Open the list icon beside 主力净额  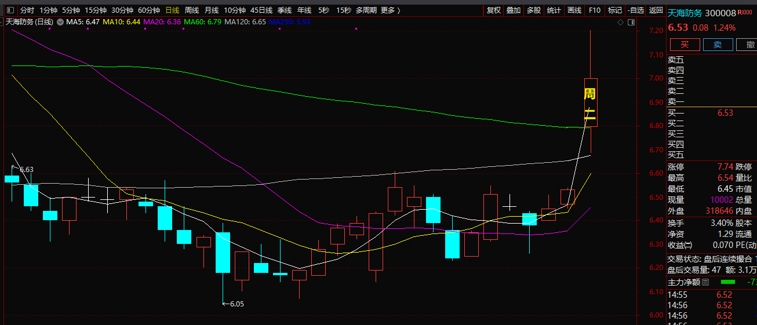click(x=705, y=283)
